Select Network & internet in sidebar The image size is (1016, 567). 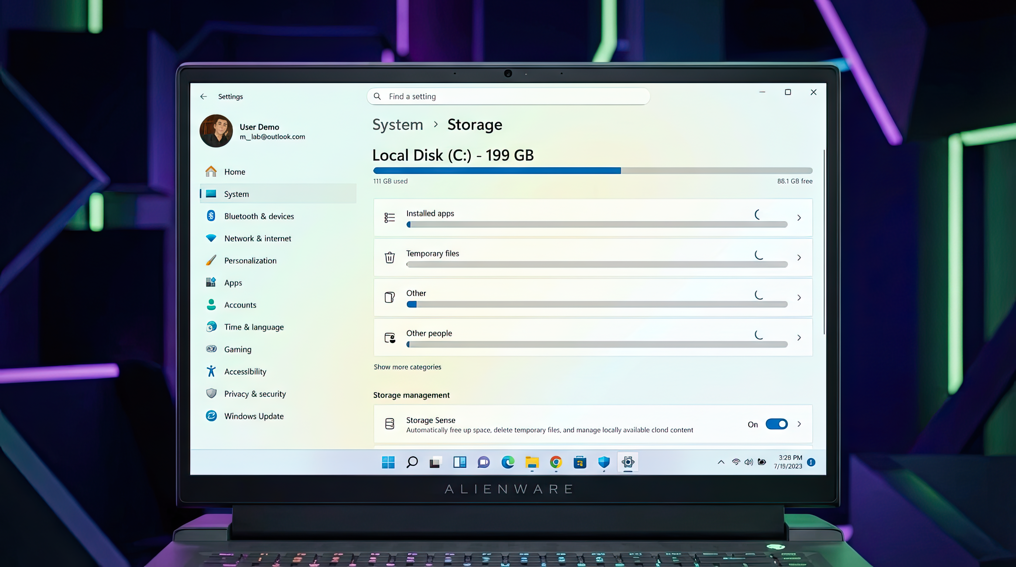(258, 238)
